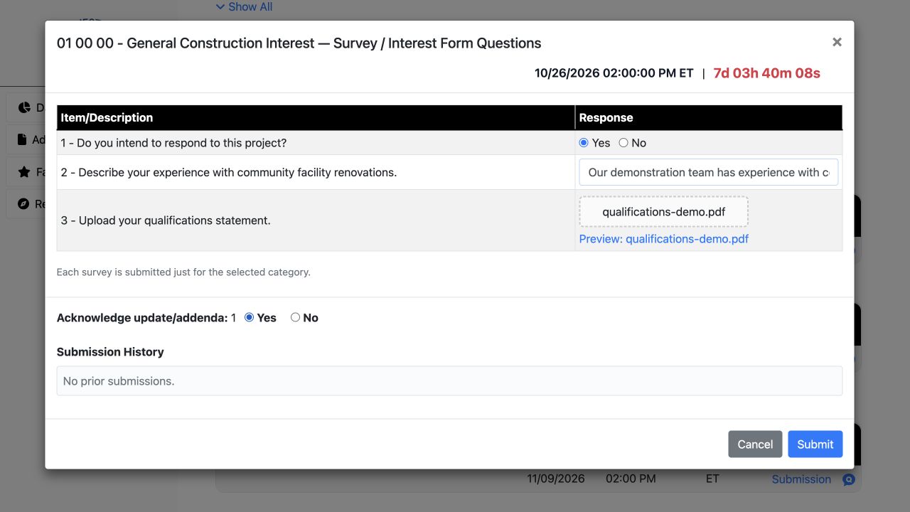910x512 pixels.
Task: Click the qualifications-demo.pdf upload box
Action: (663, 212)
